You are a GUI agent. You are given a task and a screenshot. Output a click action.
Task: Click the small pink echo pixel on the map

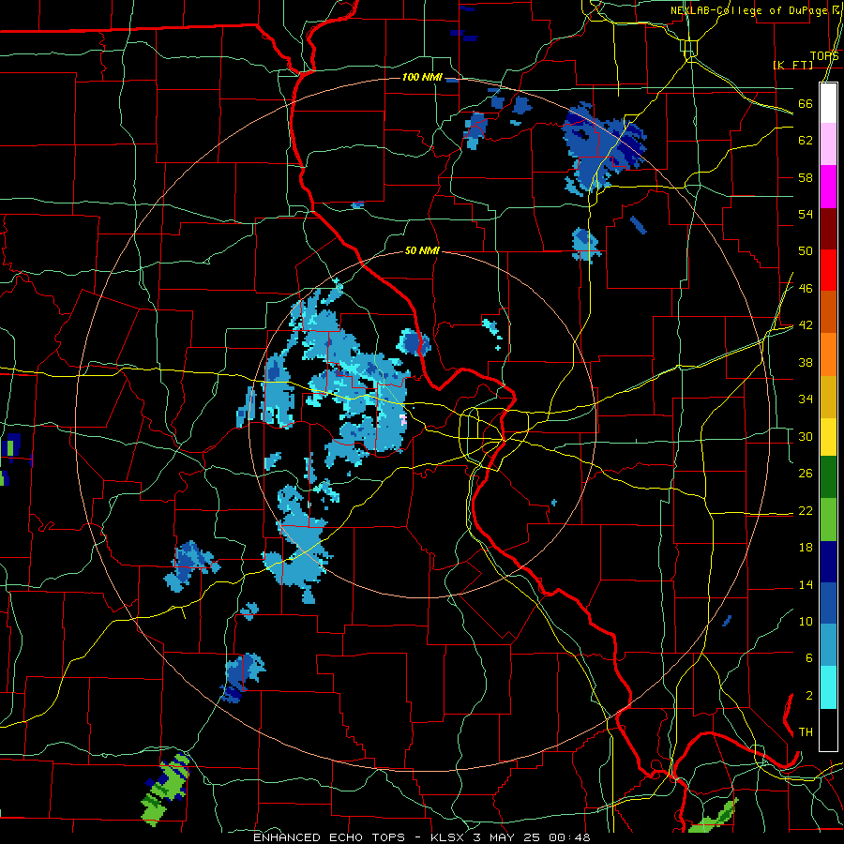point(403,419)
